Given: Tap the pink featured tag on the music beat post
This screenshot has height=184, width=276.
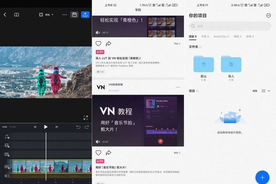Looking at the screenshot, I should [x=100, y=161].
